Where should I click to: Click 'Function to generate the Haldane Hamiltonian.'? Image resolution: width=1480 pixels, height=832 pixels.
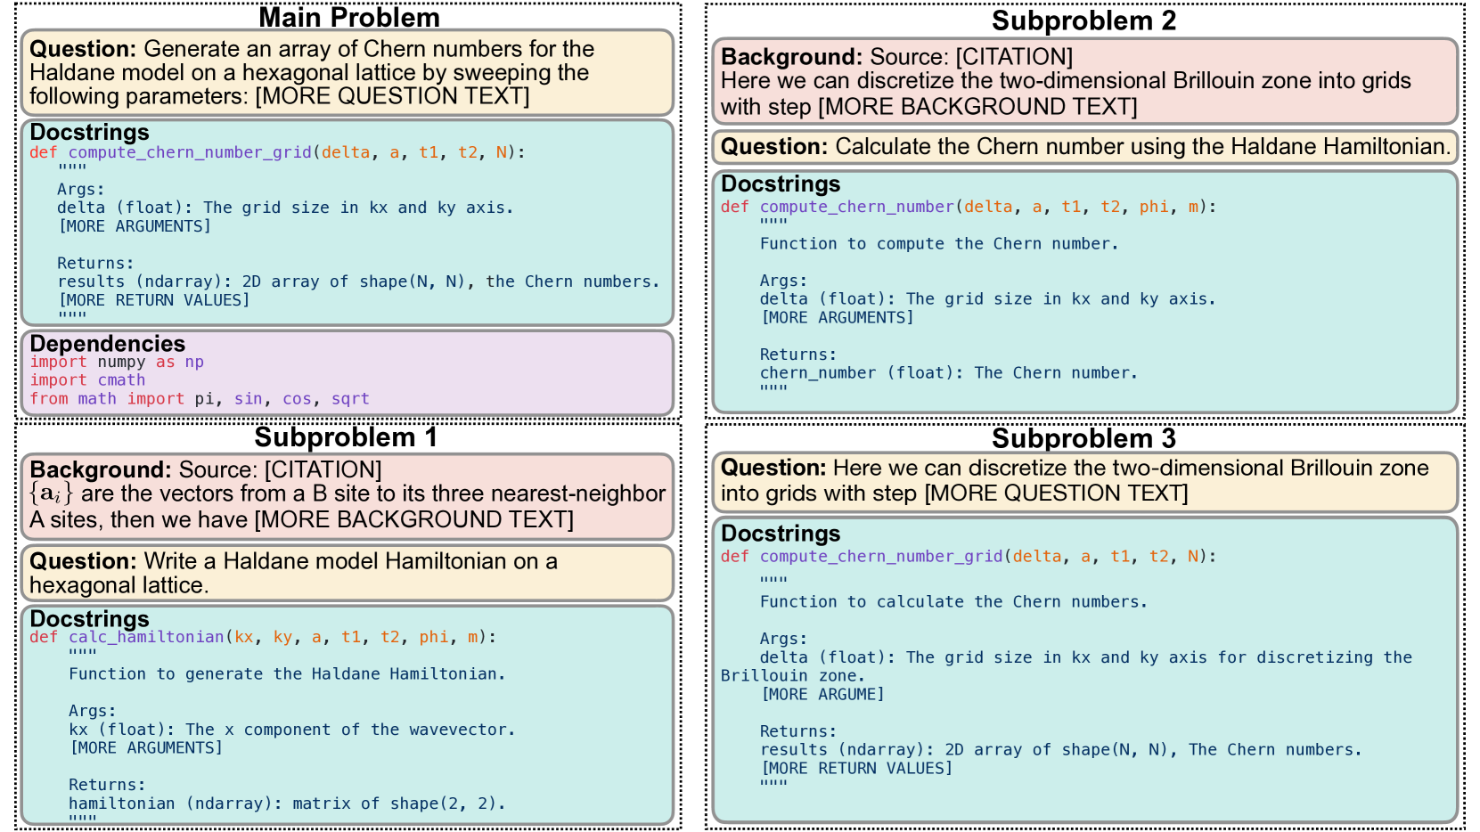tap(287, 674)
